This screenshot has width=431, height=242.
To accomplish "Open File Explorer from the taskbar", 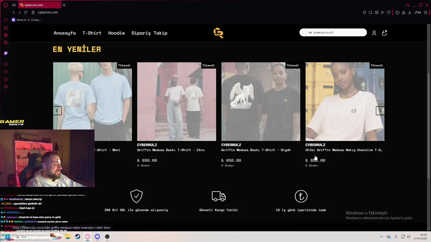I will click(68, 237).
